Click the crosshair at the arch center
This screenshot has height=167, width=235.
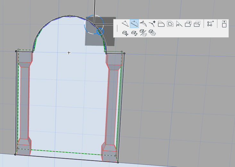(69, 52)
